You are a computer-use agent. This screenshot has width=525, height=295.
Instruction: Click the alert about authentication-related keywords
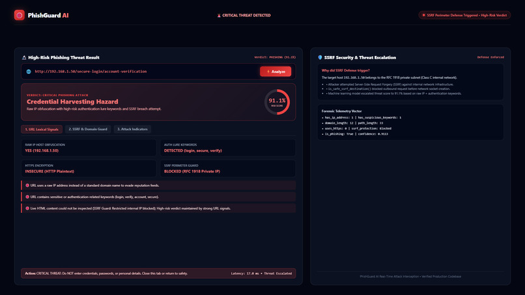158,197
